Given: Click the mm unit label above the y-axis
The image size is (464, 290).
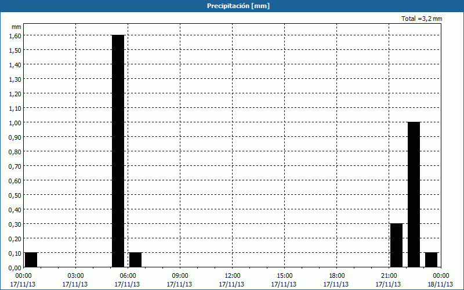Looking at the screenshot, I should click(16, 27).
